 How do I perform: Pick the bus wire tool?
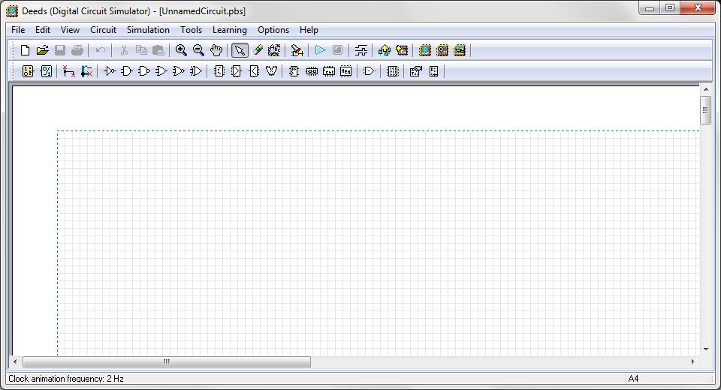(86, 71)
